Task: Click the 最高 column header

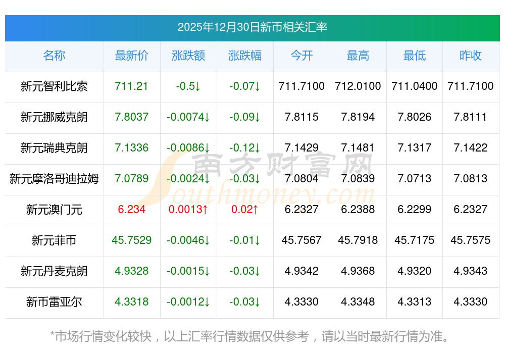Action: tap(358, 56)
